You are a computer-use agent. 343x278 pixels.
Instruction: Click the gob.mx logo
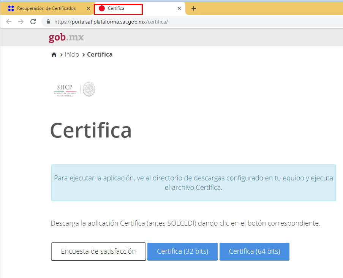(x=66, y=37)
